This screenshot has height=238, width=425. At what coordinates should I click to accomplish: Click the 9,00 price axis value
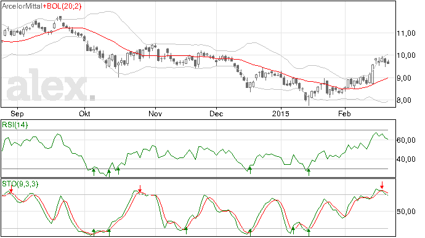[406, 78]
